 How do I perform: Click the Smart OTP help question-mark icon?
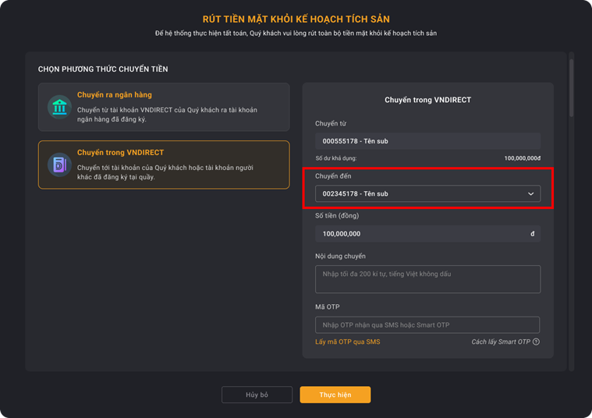(536, 342)
